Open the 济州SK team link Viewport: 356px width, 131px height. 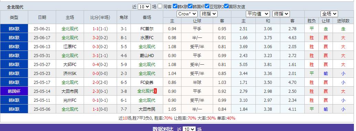point(70,74)
